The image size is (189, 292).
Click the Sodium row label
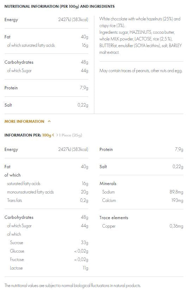point(108,192)
